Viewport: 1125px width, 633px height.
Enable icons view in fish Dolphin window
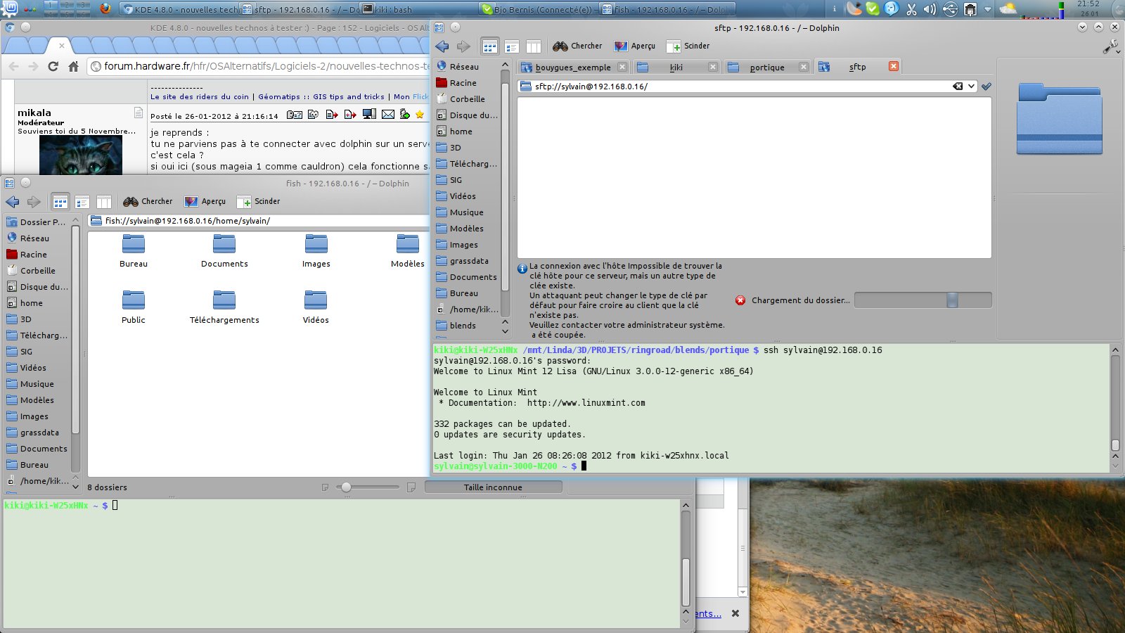pyautogui.click(x=60, y=202)
